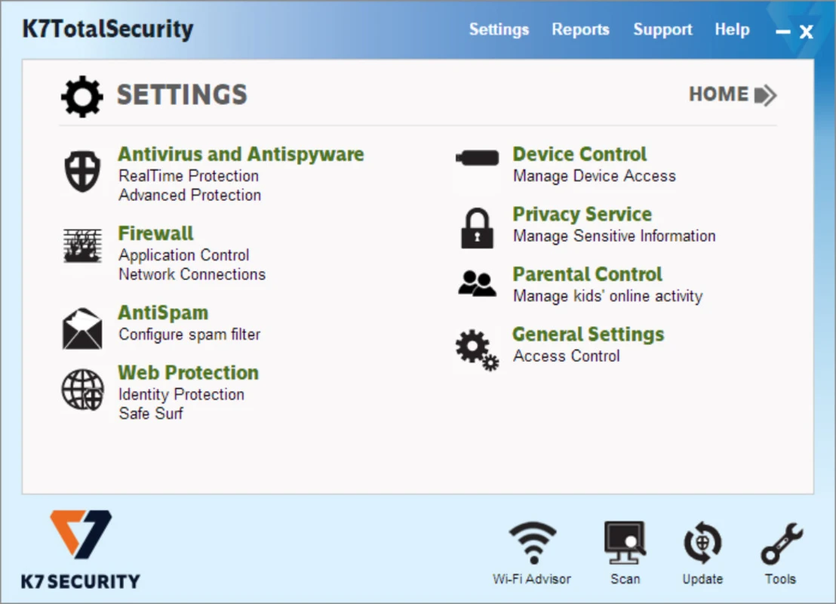Viewport: 836px width, 604px height.
Task: Click the AntiSpam envelope icon
Action: coord(82,328)
